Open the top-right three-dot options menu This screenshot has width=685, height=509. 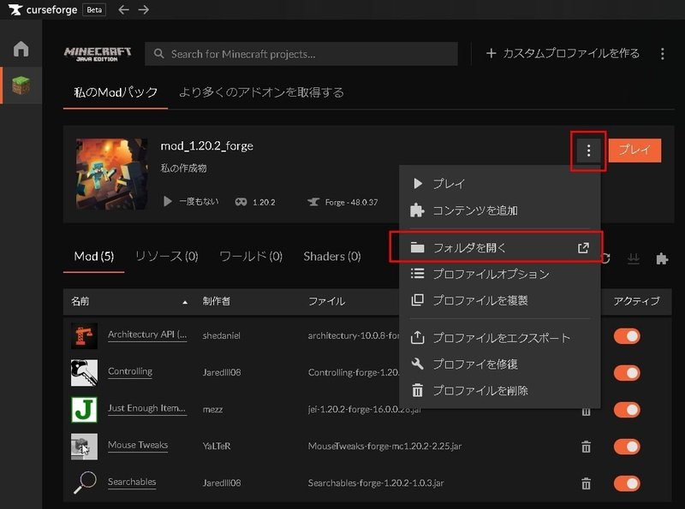[662, 54]
